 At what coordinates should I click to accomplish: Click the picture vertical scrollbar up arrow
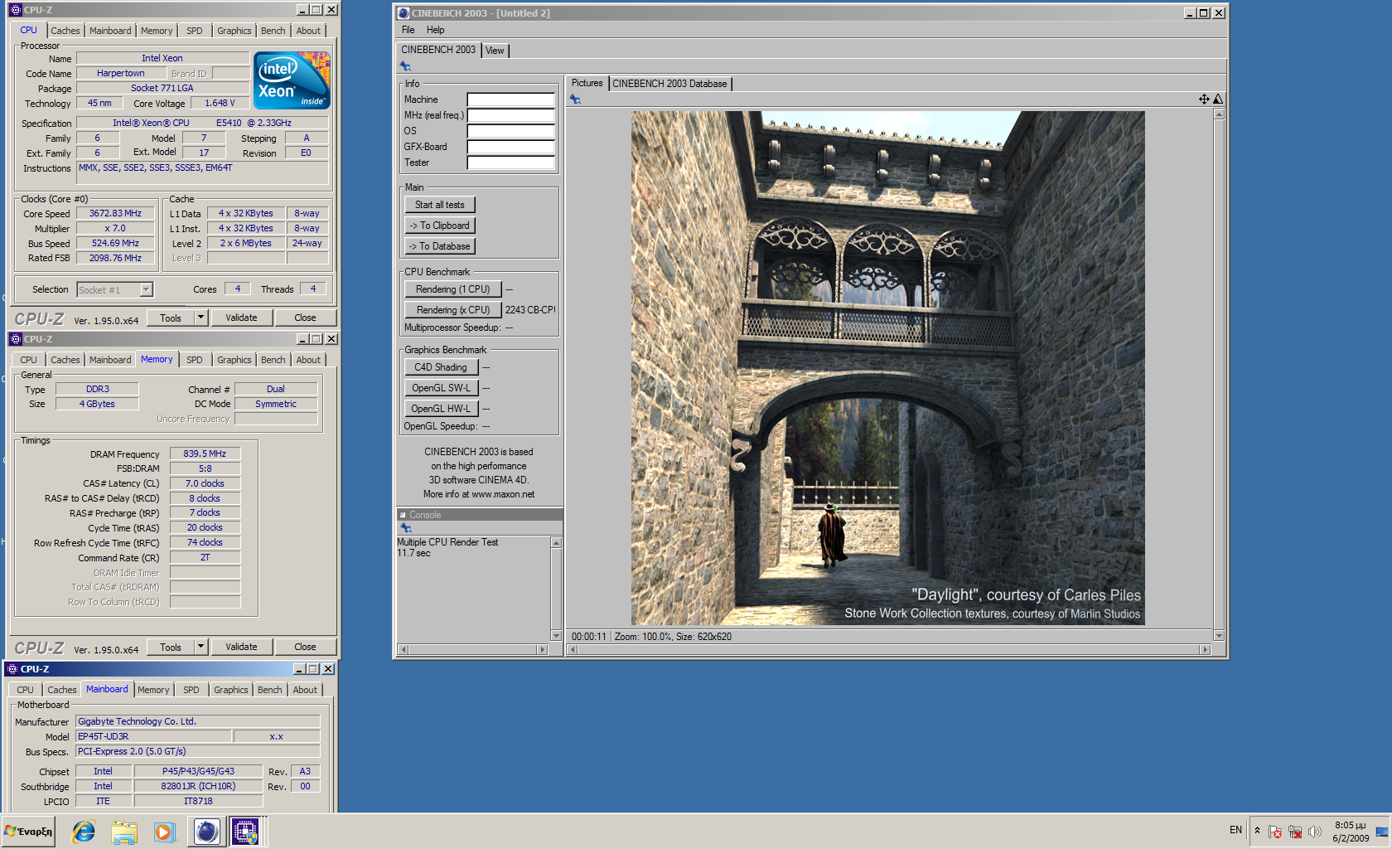pos(1219,114)
